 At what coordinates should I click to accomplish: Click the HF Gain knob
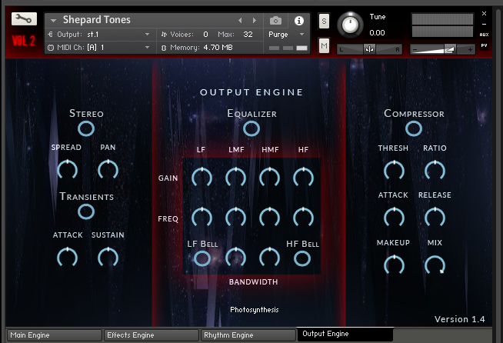tap(303, 177)
